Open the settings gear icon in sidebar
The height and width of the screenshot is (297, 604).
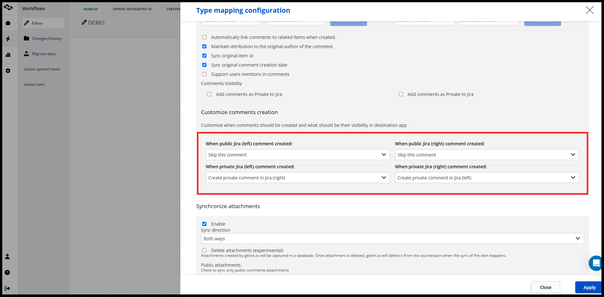click(x=8, y=71)
